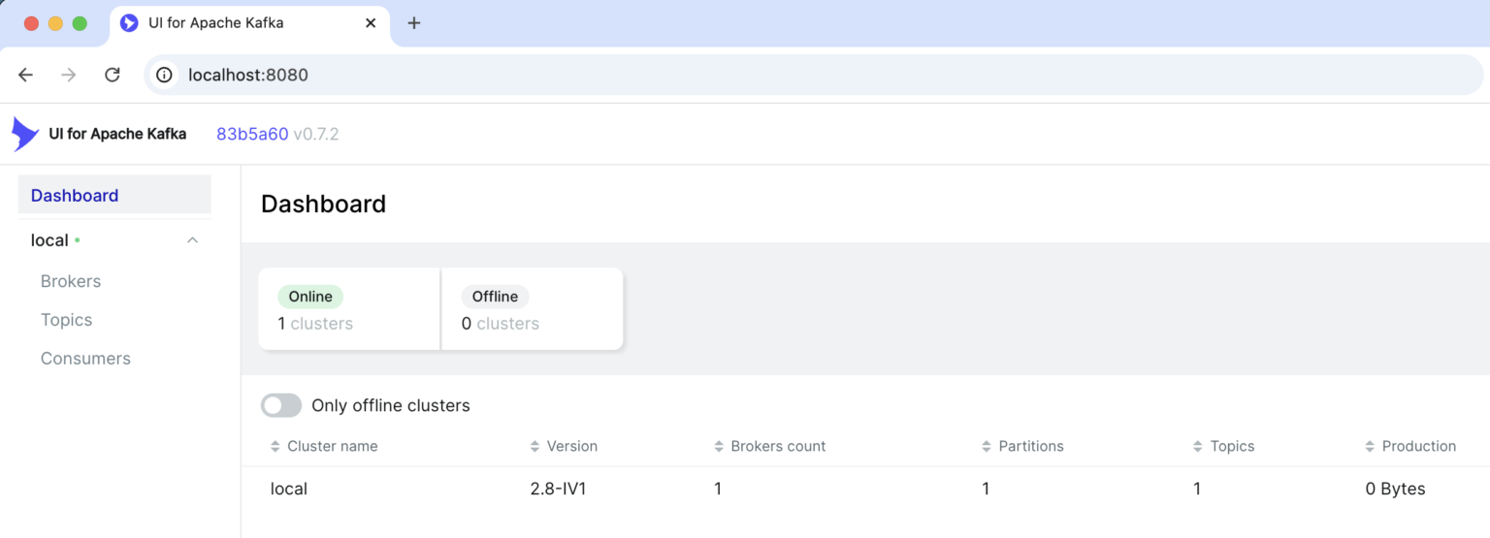Open the 83b5a60 commit link
This screenshot has height=538, width=1490.
coord(252,134)
